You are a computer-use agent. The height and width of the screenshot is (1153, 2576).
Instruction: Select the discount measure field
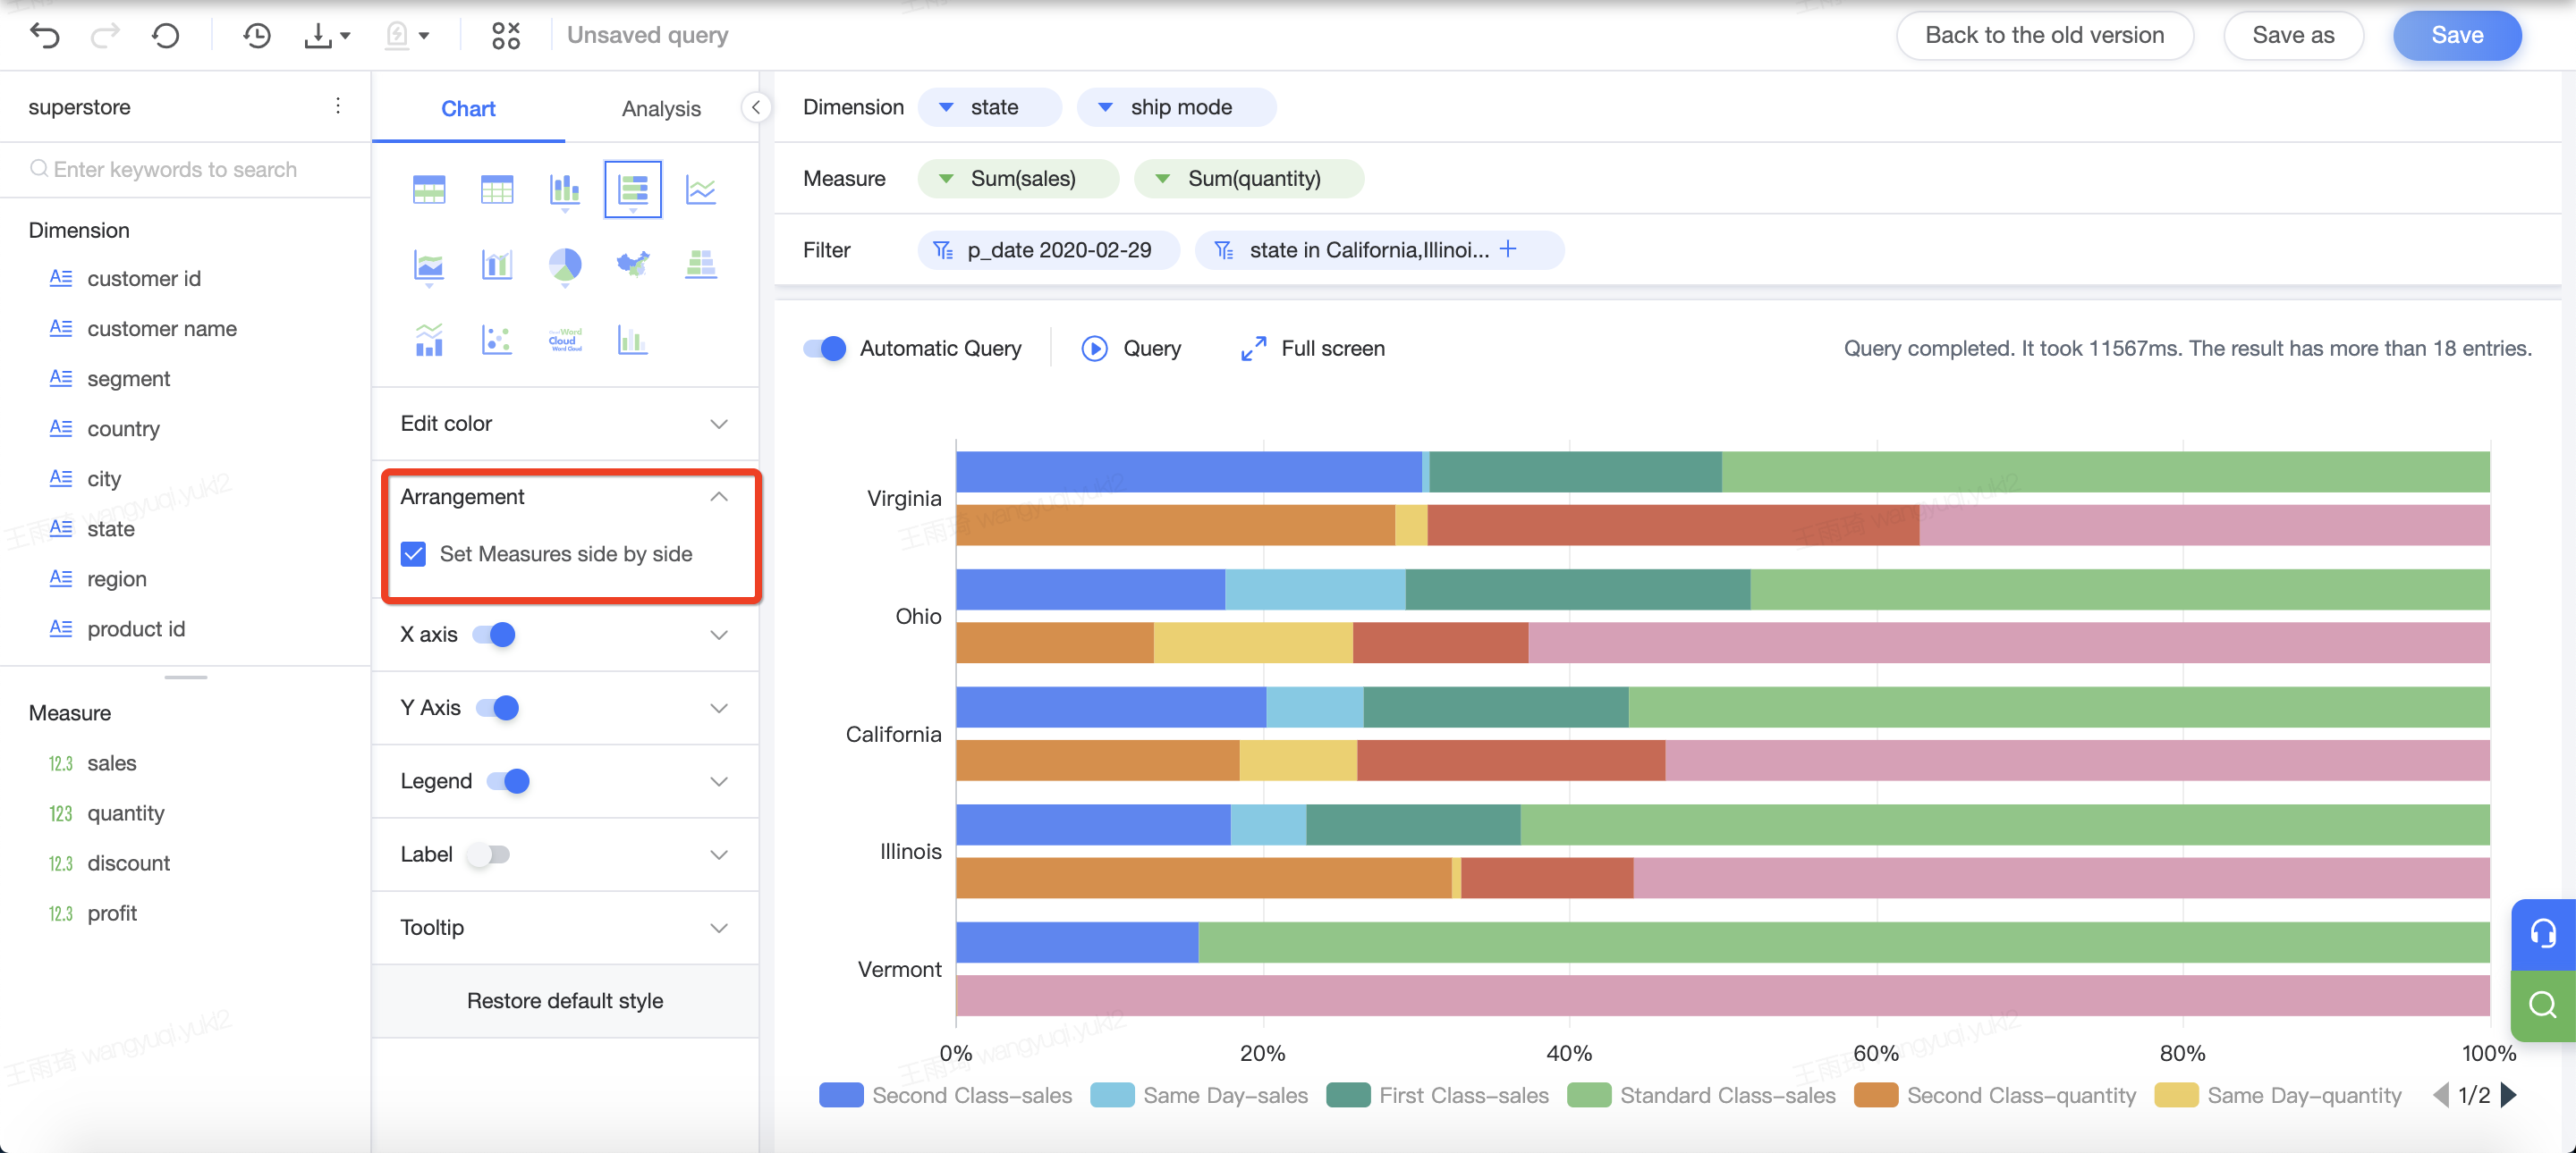click(128, 863)
